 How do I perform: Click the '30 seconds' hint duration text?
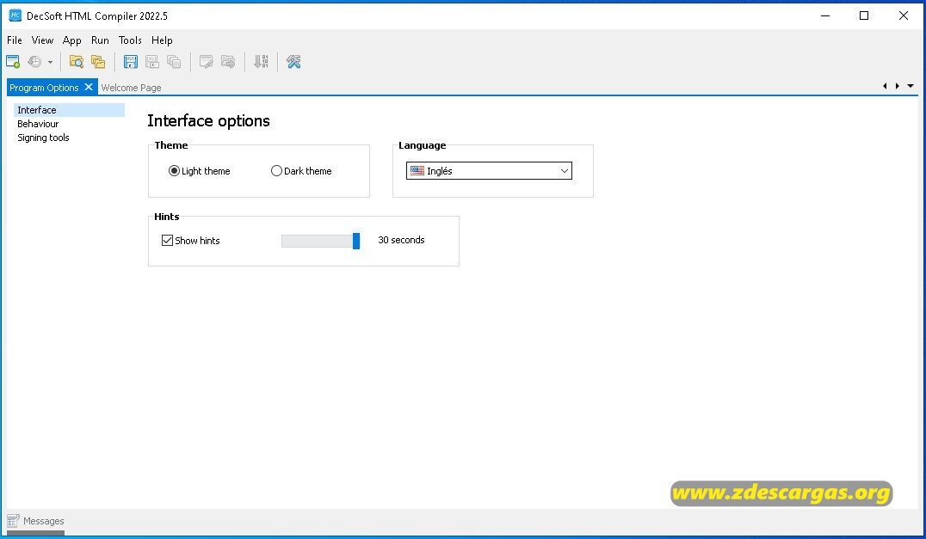tap(402, 240)
